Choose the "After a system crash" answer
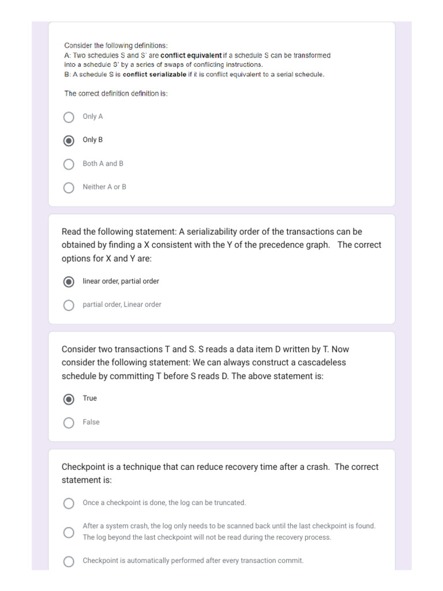443x591 pixels. point(69,532)
